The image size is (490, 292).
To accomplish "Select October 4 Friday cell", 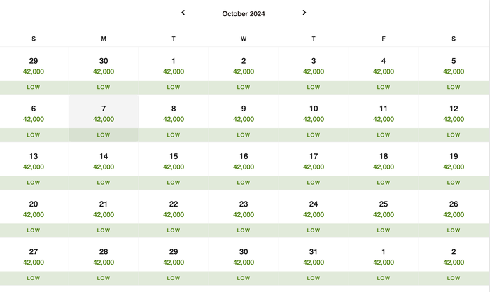I will point(384,71).
